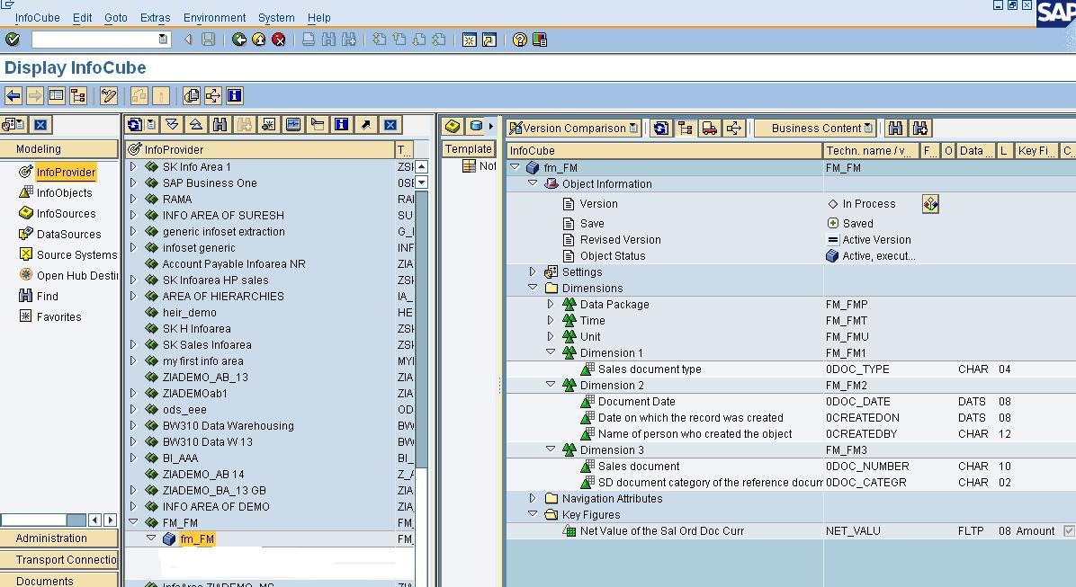The height and width of the screenshot is (587, 1076).
Task: Expand the SK Info Area 1 node
Action: coord(133,166)
